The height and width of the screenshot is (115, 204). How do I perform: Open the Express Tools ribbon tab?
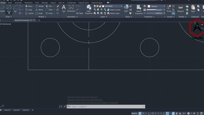[x=84, y=3]
